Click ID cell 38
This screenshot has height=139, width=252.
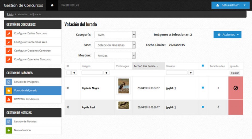click(x=68, y=107)
